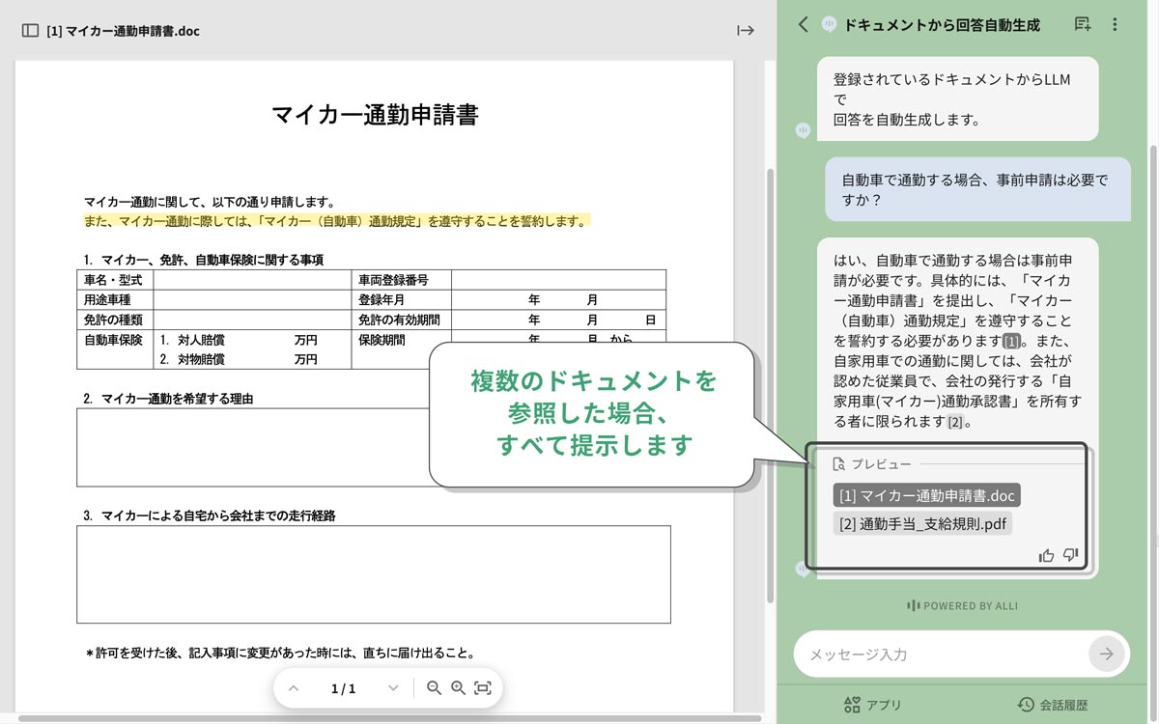The width and height of the screenshot is (1159, 724).
Task: Open the three-dot options menu
Action: click(x=1116, y=24)
